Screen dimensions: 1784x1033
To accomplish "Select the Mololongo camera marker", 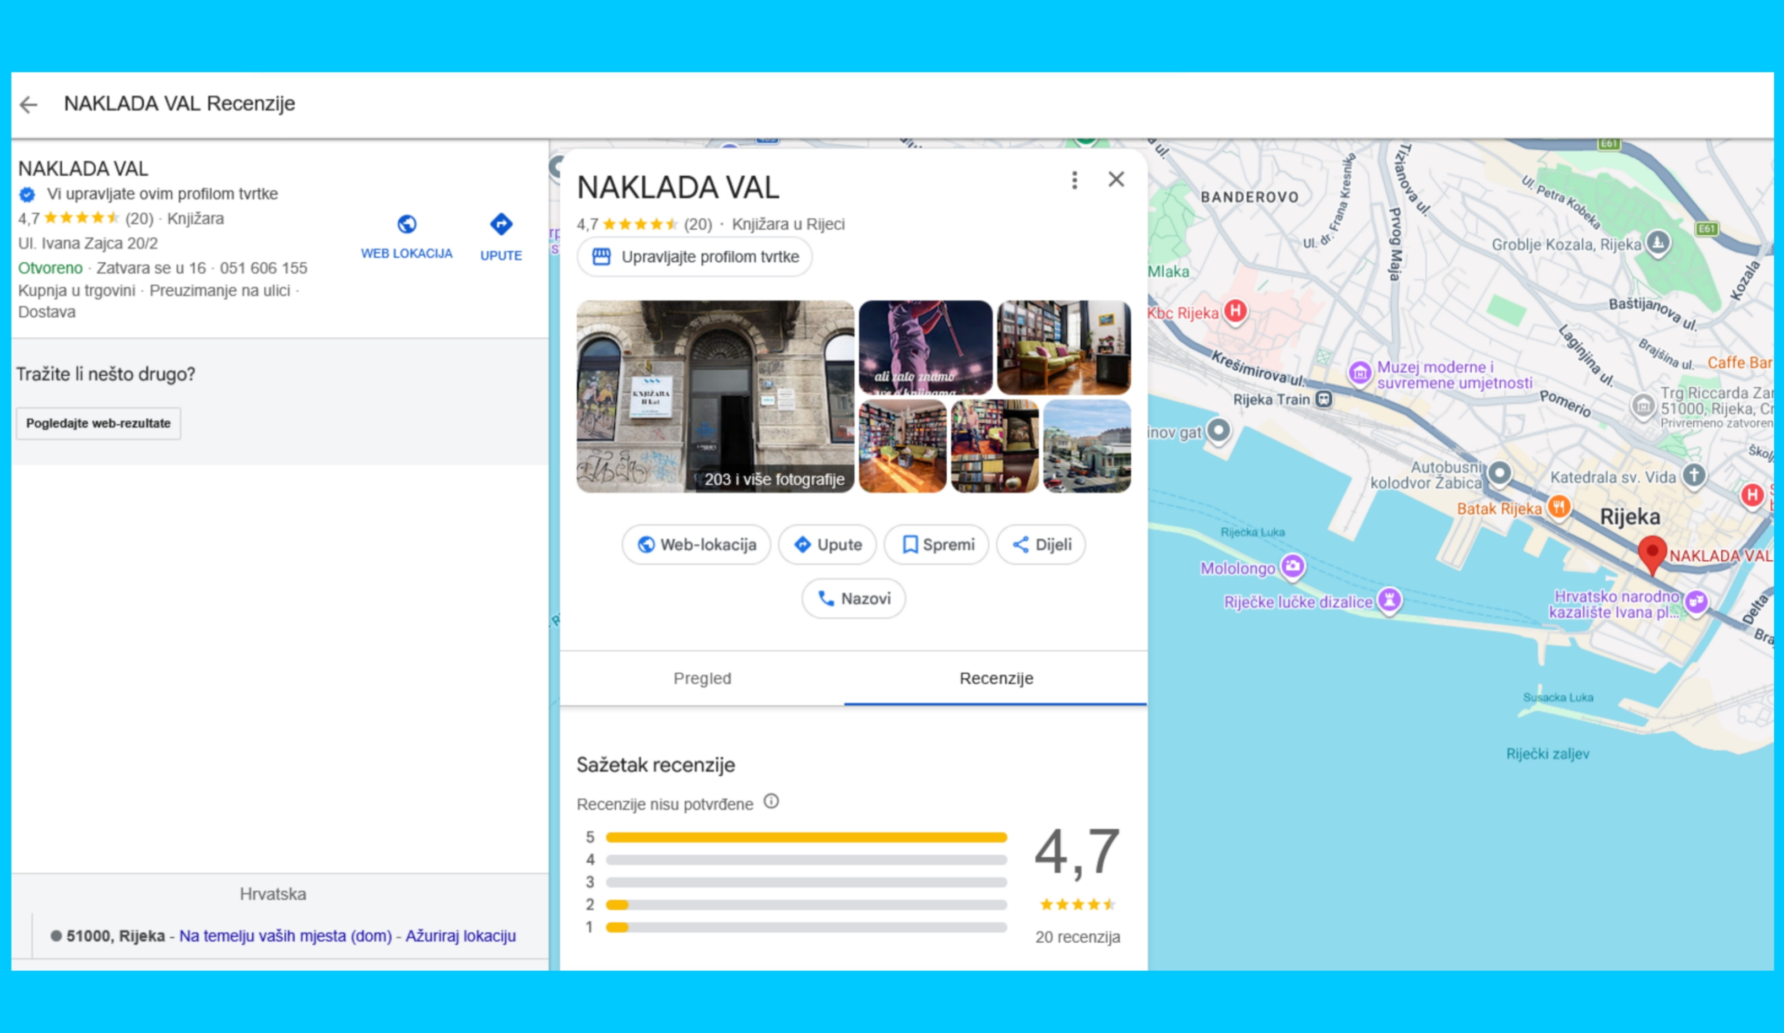I will [1293, 566].
